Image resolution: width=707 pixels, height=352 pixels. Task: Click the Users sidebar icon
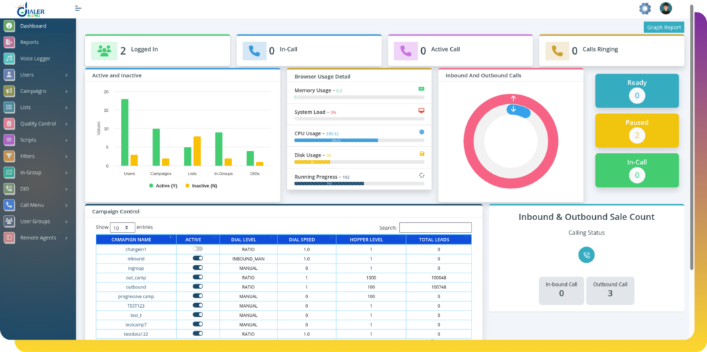(x=10, y=75)
